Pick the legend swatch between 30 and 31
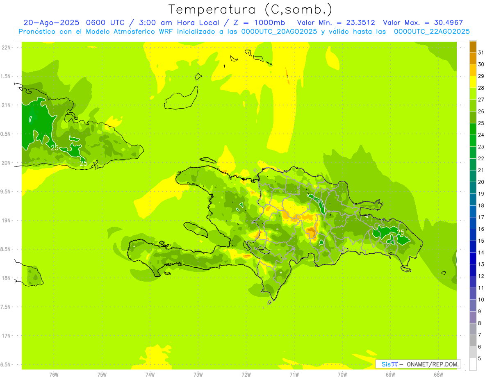The height and width of the screenshot is (380, 492). pyautogui.click(x=473, y=59)
